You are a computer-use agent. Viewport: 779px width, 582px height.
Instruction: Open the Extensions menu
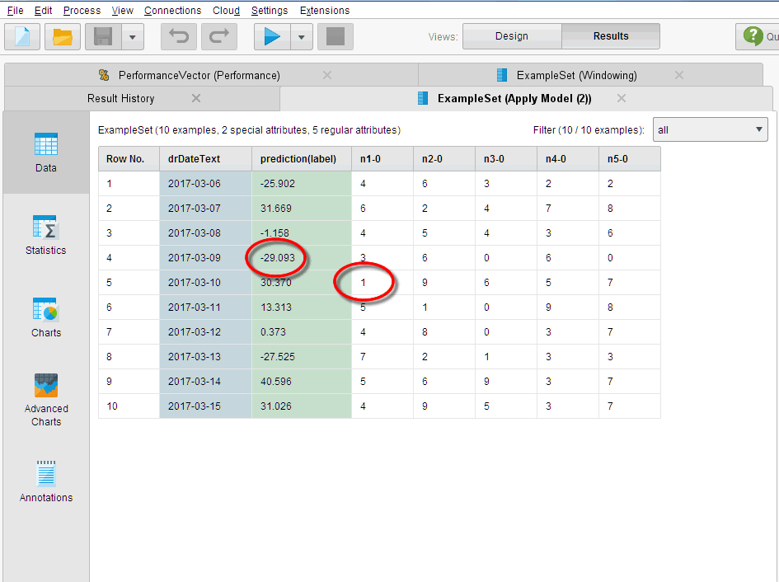tap(325, 11)
